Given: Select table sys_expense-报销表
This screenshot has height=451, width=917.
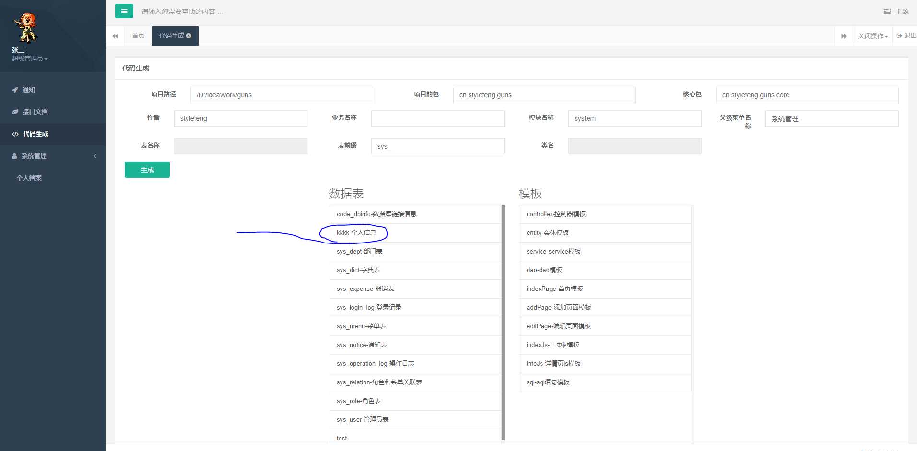Looking at the screenshot, I should [x=415, y=289].
